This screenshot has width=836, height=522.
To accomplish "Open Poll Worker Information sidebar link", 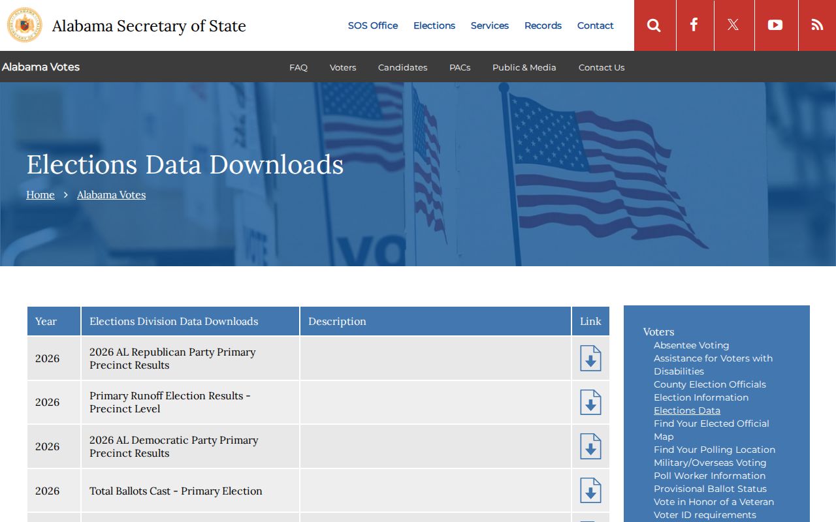I will (x=709, y=476).
